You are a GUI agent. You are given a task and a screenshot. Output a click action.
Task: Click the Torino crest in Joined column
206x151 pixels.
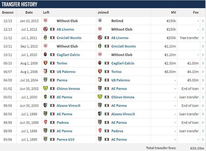pyautogui.click(x=100, y=72)
